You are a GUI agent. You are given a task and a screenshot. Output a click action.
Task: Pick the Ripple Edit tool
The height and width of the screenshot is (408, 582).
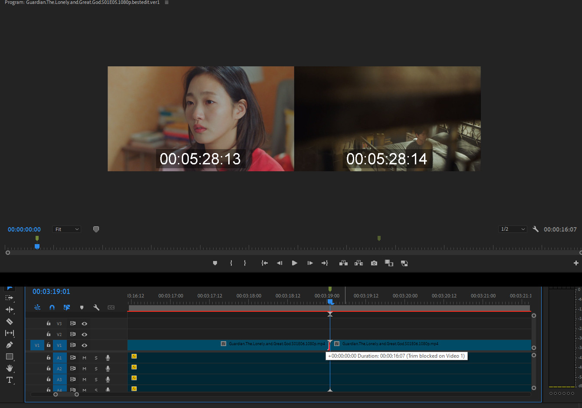click(x=10, y=310)
